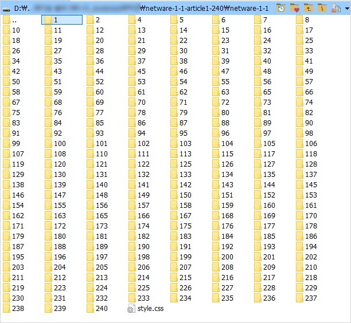Click the folder icon of 25
Screen dimensions: 351x323
299,41
